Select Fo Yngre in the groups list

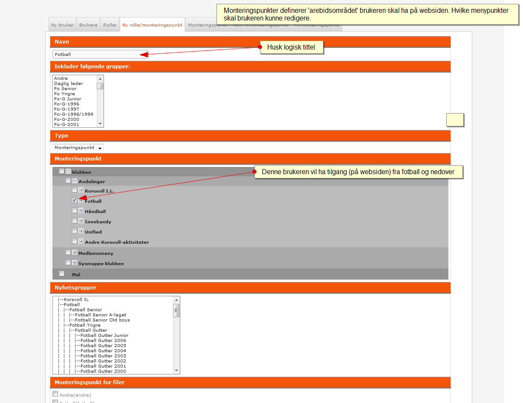pyautogui.click(x=64, y=94)
